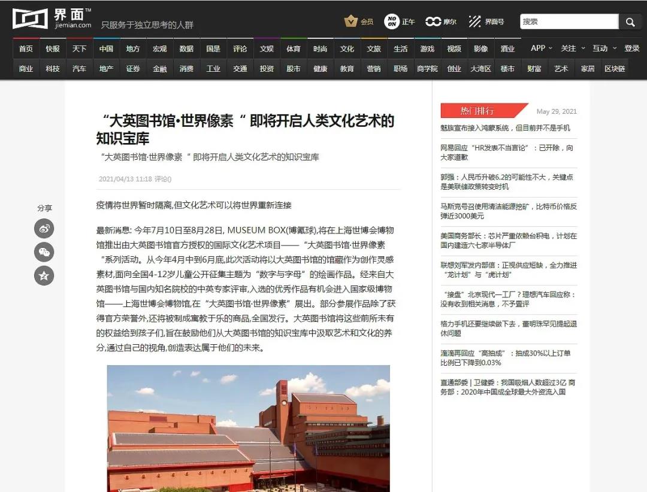Go to the 地产 section
The image size is (647, 492).
coord(106,68)
